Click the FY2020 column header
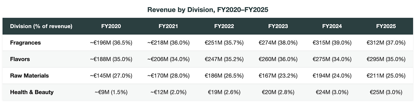The image size is (416, 105). pyautogui.click(x=111, y=26)
